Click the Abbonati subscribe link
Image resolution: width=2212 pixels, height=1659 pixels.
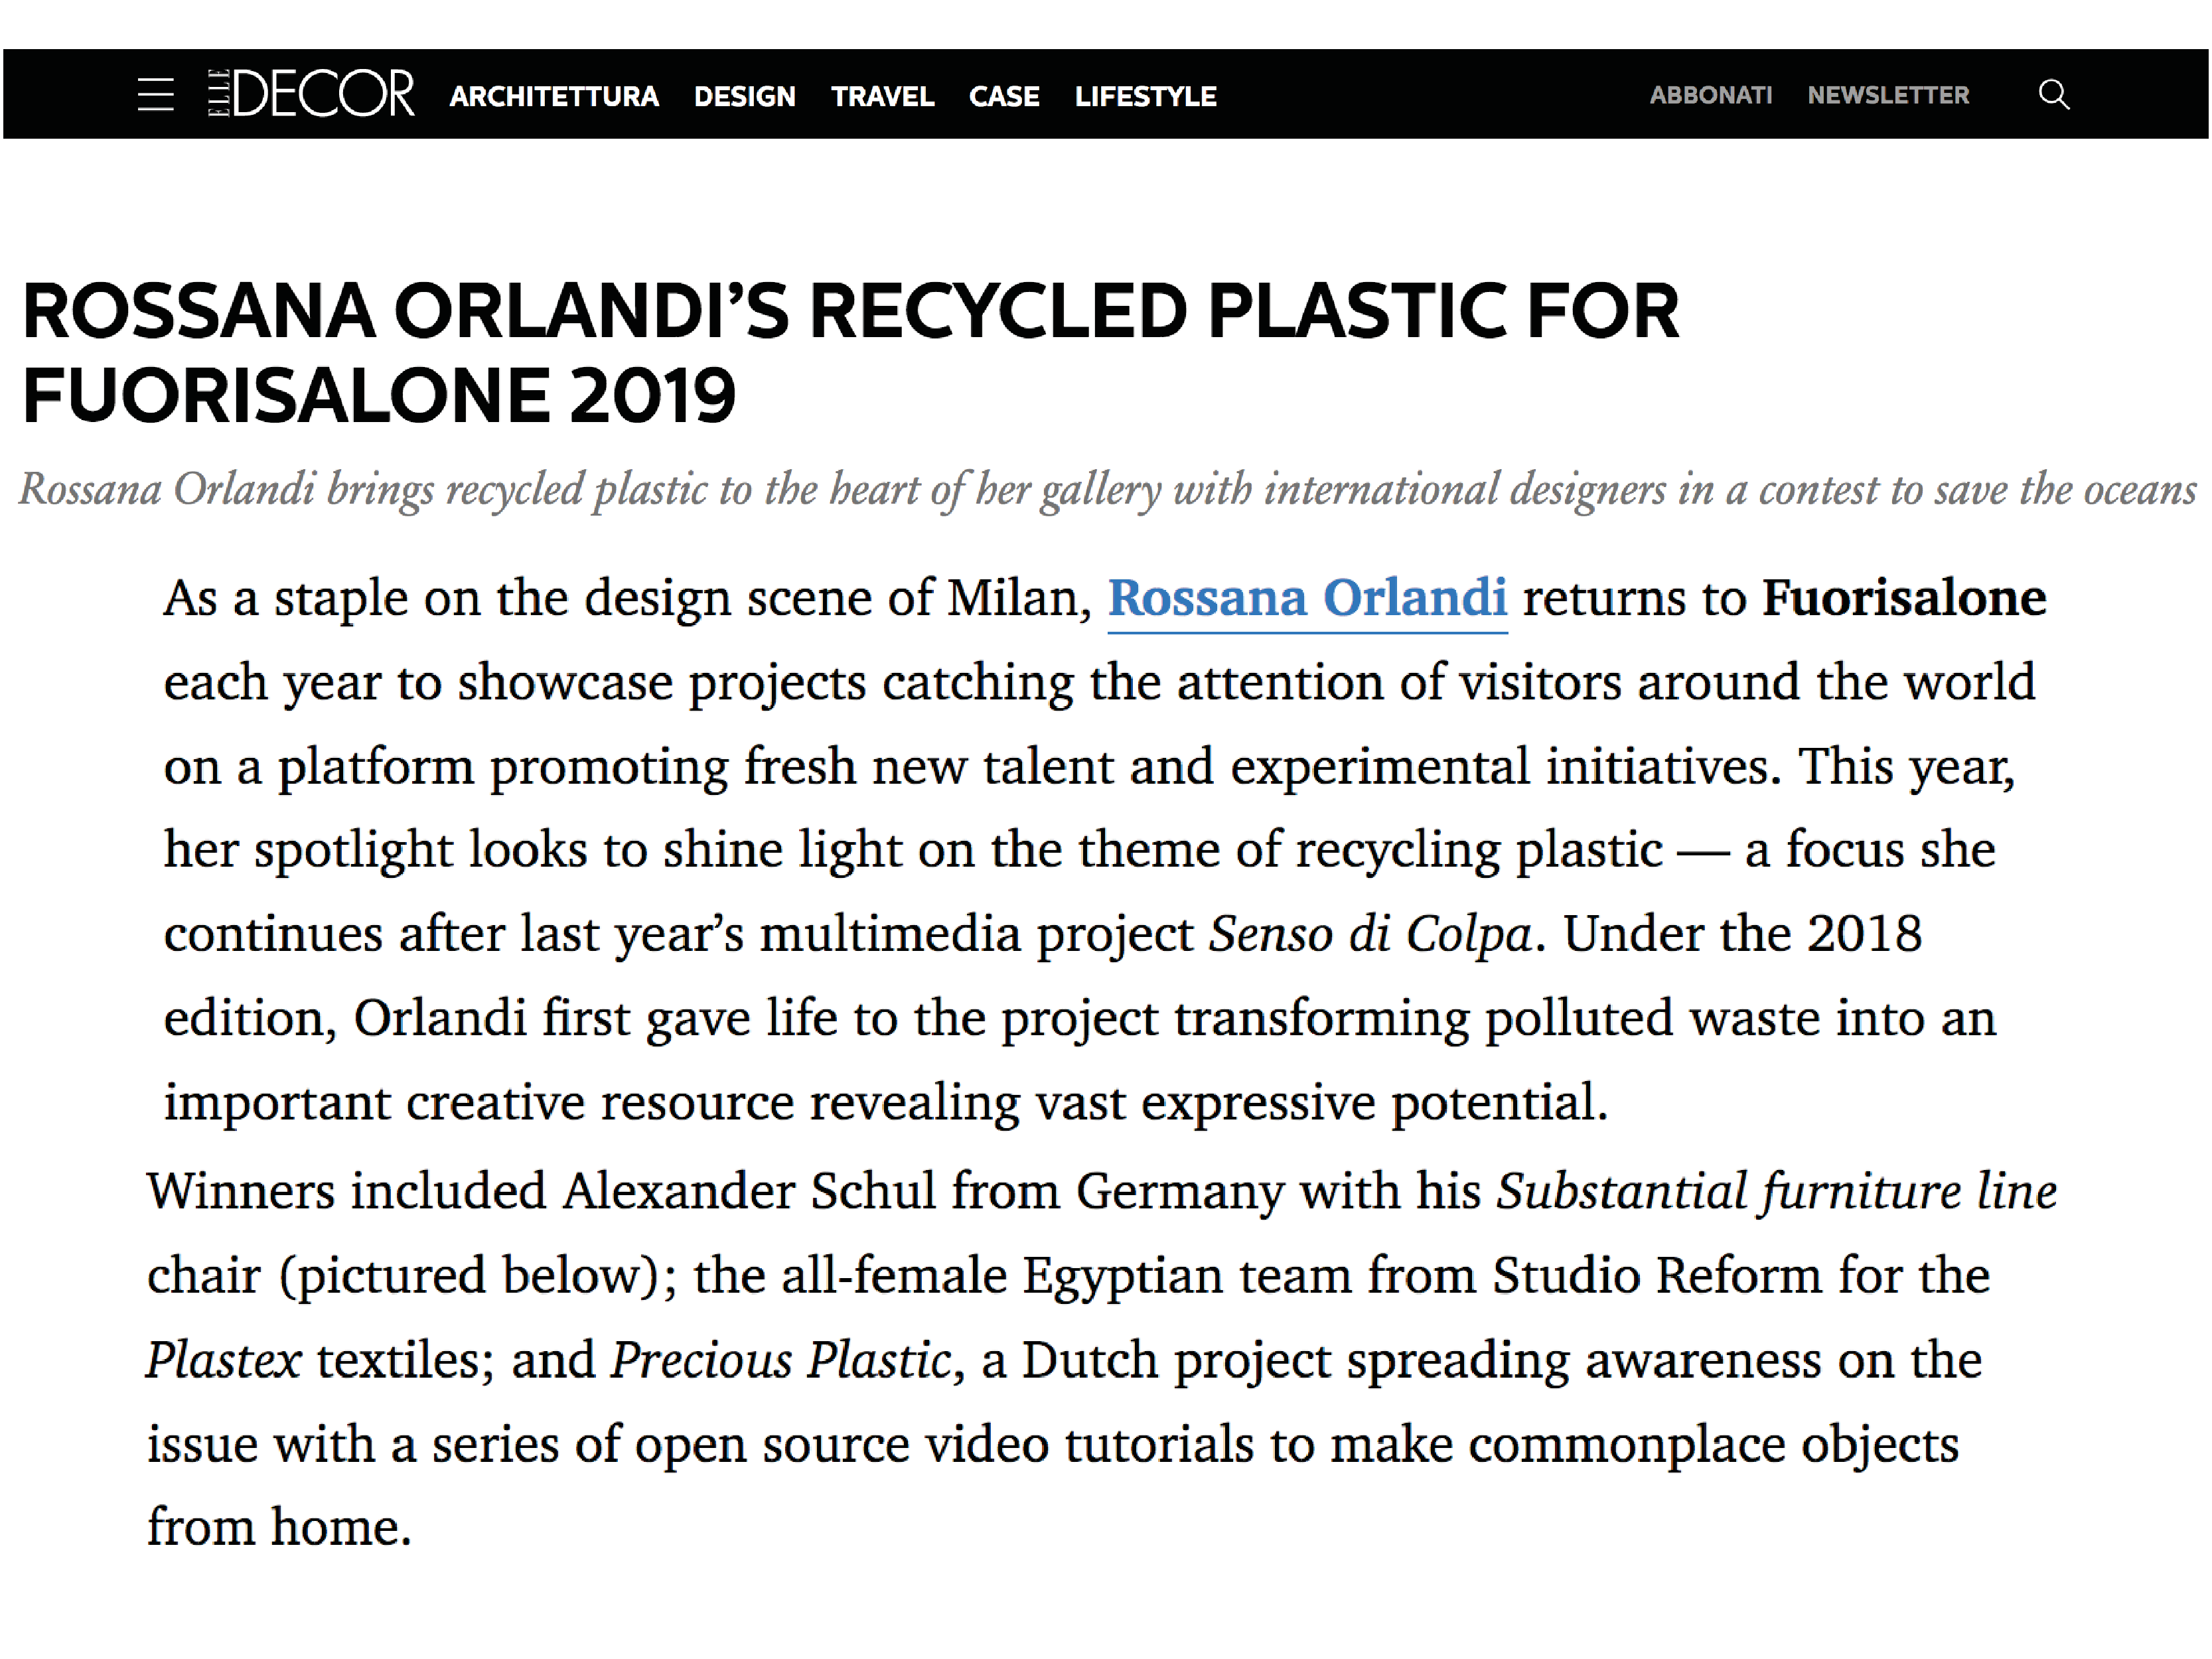pos(1710,95)
